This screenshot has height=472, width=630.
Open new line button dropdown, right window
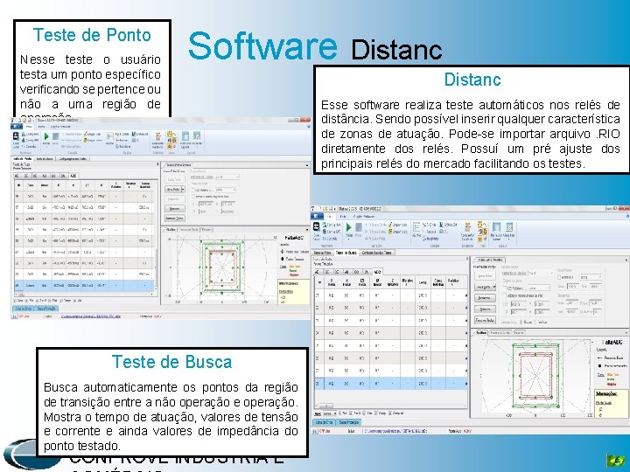click(x=493, y=288)
